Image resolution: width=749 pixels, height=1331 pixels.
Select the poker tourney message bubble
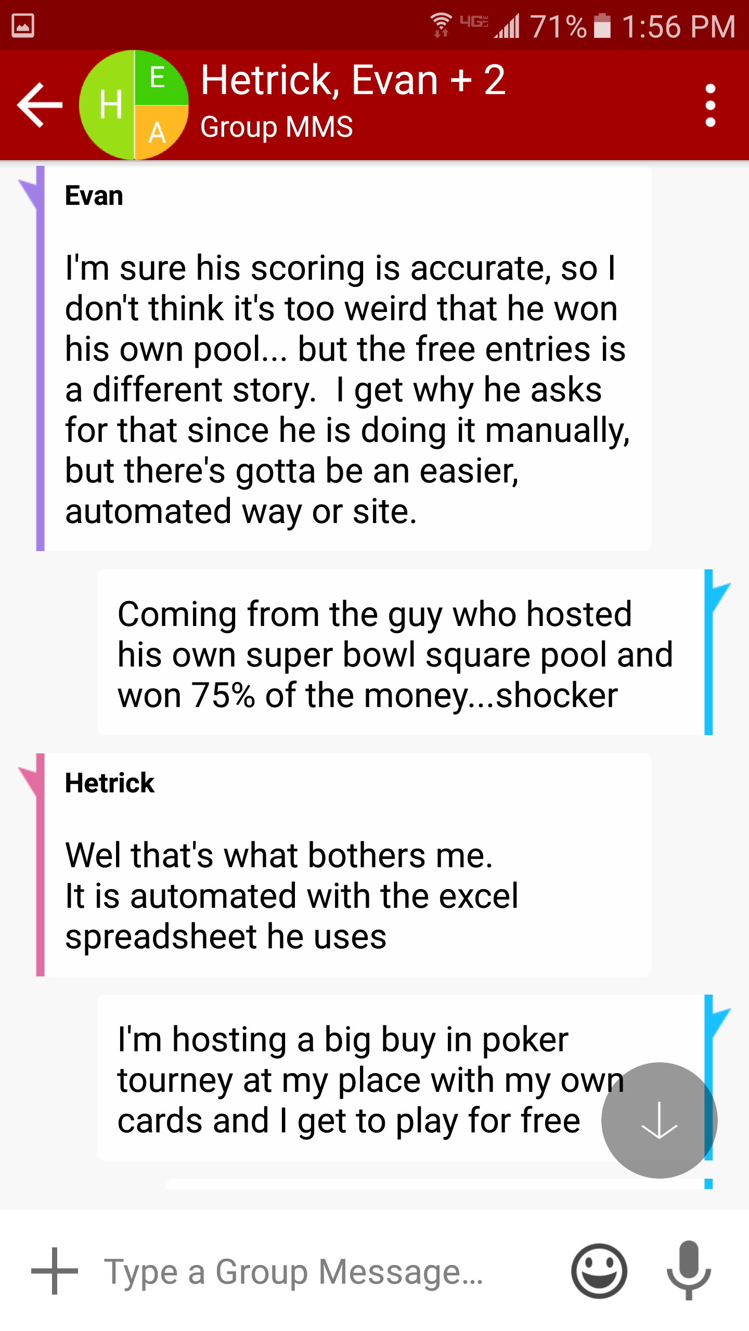click(x=401, y=1077)
